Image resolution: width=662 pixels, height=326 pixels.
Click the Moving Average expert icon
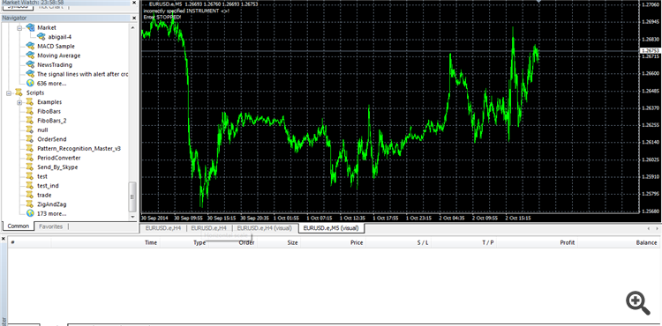click(x=30, y=56)
